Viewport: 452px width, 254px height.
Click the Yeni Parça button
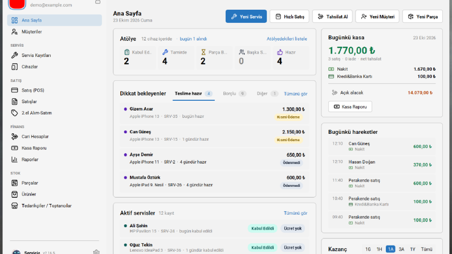(422, 17)
